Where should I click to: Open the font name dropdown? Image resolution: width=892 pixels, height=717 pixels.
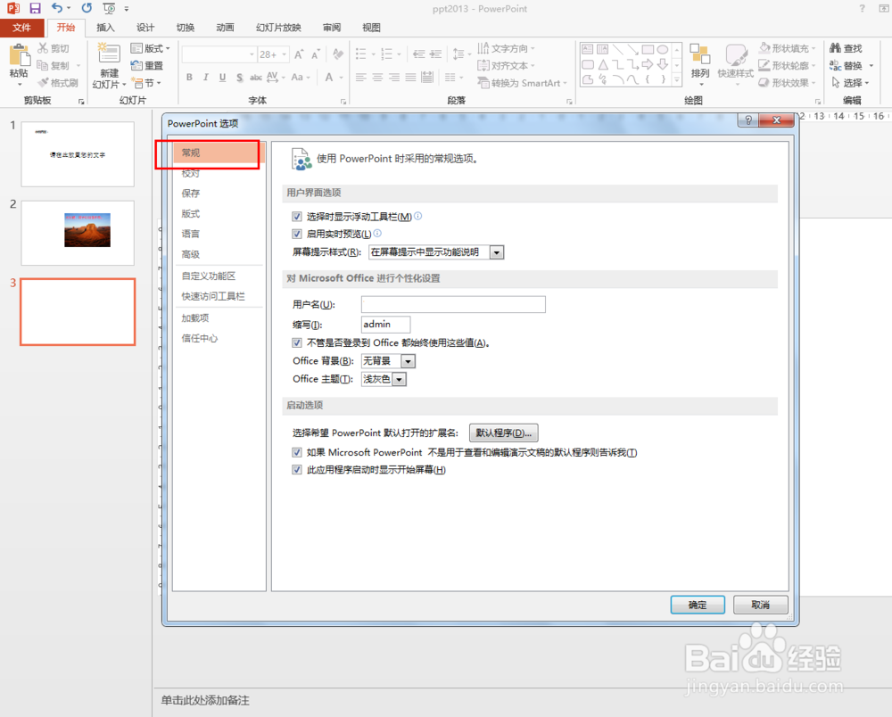(252, 54)
